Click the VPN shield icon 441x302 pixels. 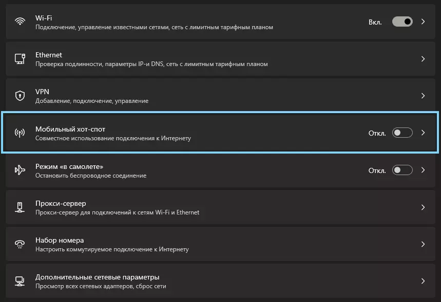pyautogui.click(x=20, y=96)
